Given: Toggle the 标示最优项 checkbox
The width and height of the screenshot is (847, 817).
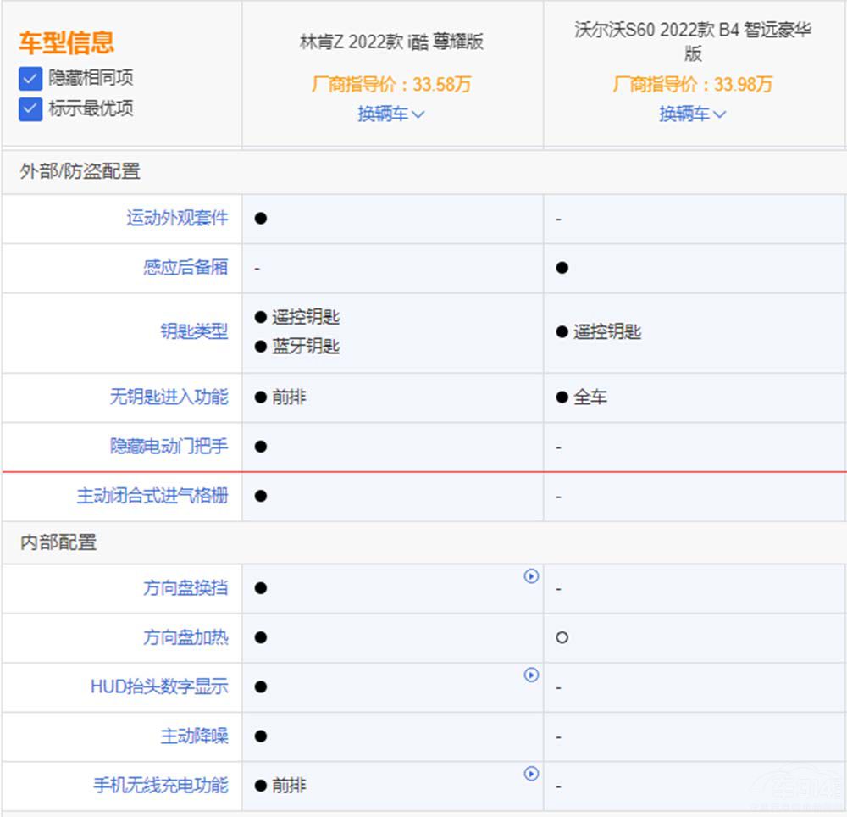Looking at the screenshot, I should 30,109.
